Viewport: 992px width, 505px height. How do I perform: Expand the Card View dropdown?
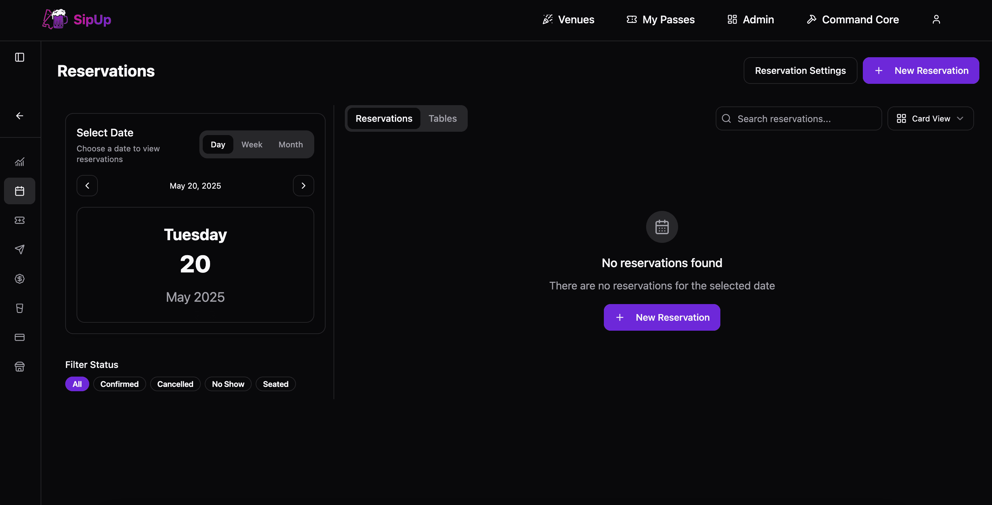[930, 118]
